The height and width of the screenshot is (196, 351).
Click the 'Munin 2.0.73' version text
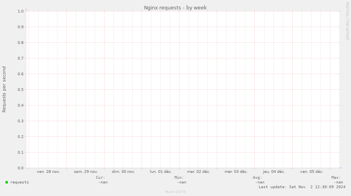[x=175, y=192]
